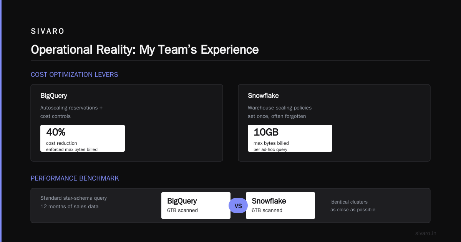Click 'as close as possible' text

coord(353,210)
